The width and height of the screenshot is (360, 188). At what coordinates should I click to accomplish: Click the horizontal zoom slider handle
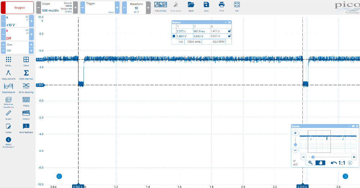point(313,157)
